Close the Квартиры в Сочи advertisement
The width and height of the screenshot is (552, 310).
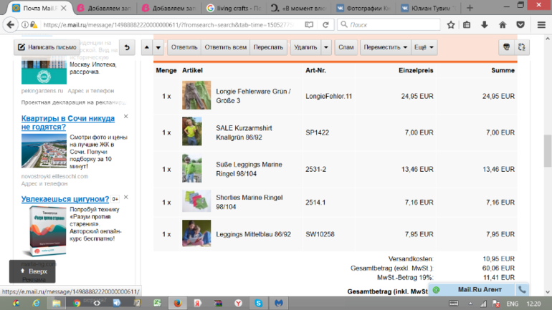coord(125,117)
